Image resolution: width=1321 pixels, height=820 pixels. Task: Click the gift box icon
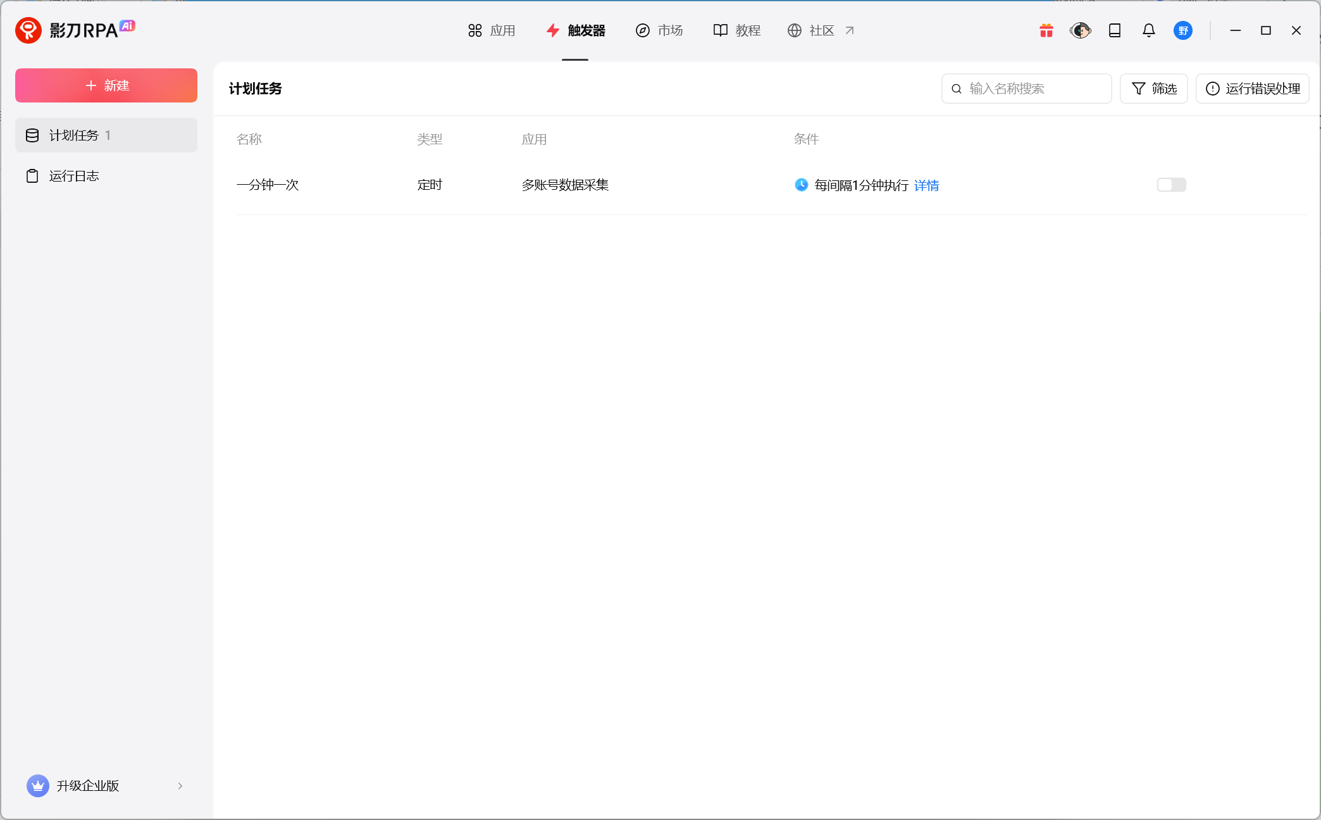[x=1046, y=30]
